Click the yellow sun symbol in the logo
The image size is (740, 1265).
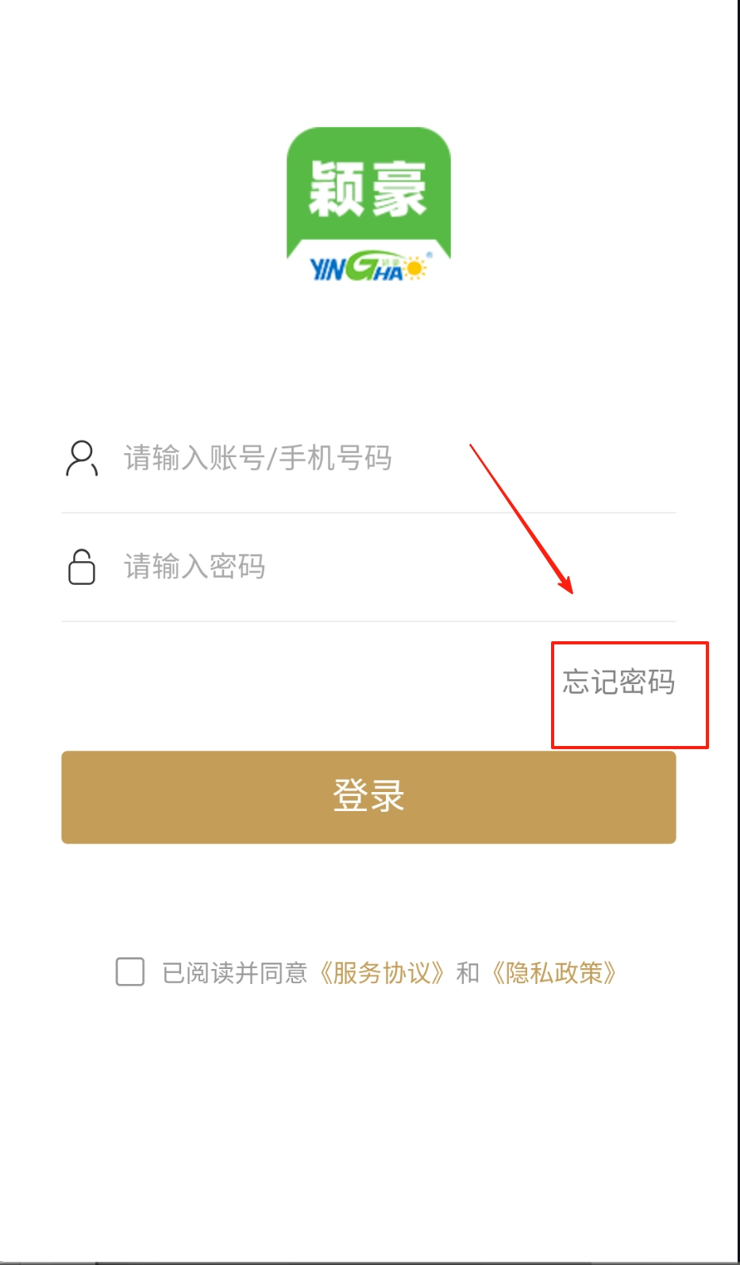[x=415, y=268]
